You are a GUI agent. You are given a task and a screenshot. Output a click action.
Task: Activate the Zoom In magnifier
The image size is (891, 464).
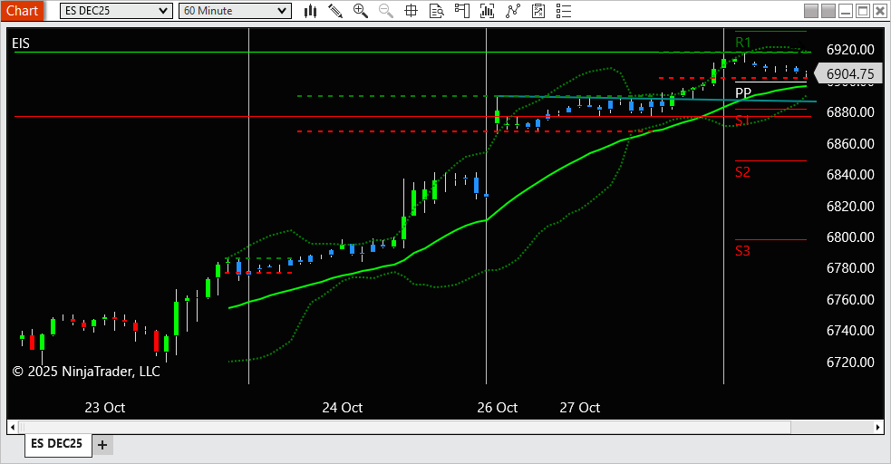click(360, 11)
